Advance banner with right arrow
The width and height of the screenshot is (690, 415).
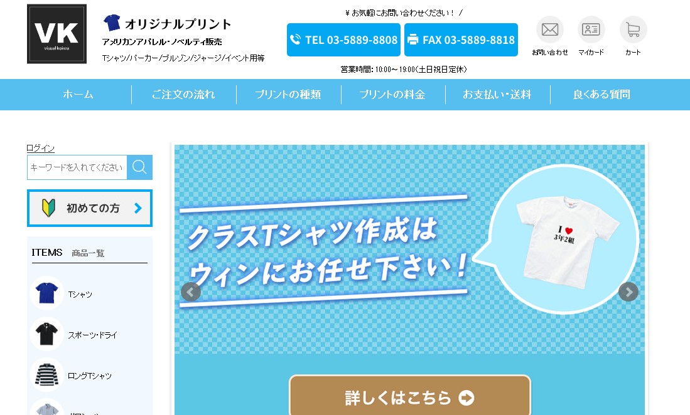pos(628,292)
